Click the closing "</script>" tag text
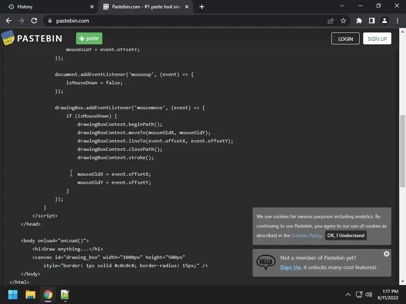 pos(45,216)
